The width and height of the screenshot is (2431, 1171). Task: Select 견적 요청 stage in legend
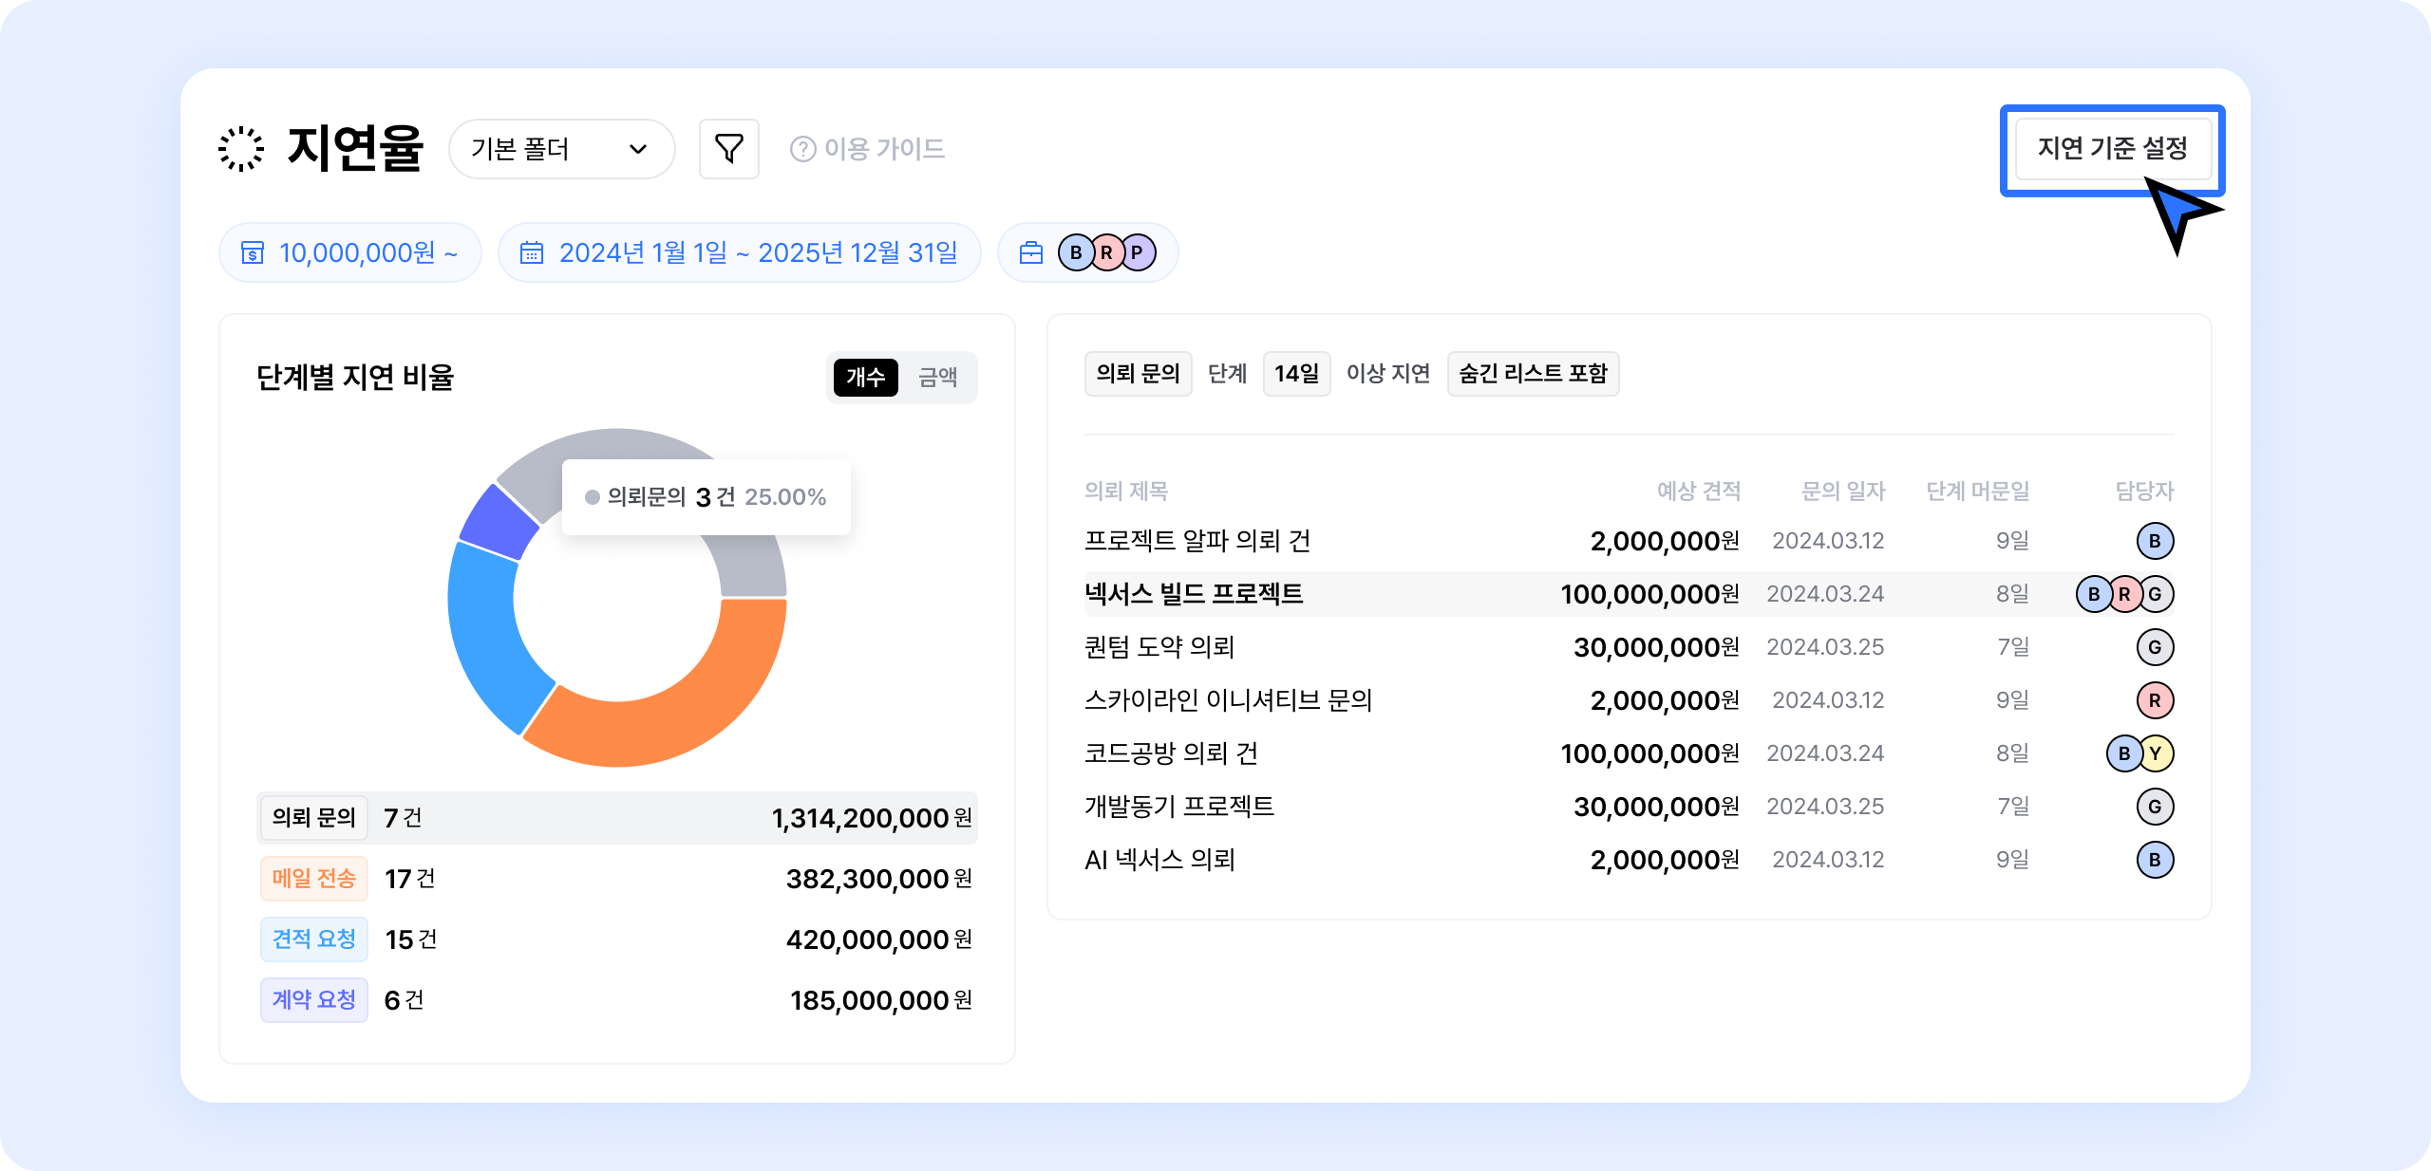tap(313, 939)
